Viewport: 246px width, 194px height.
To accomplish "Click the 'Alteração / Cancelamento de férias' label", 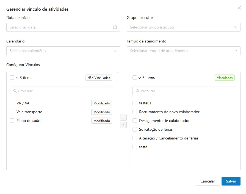I will (169, 138).
